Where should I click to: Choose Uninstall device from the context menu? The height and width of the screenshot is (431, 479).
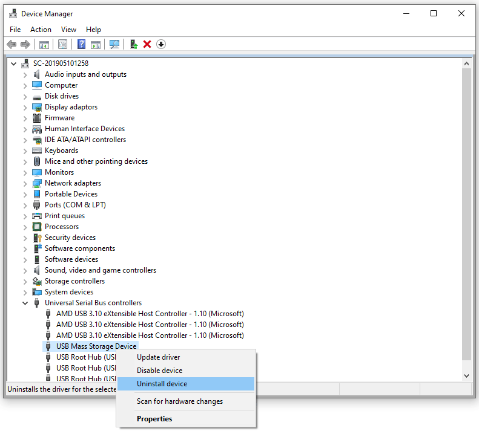(162, 384)
